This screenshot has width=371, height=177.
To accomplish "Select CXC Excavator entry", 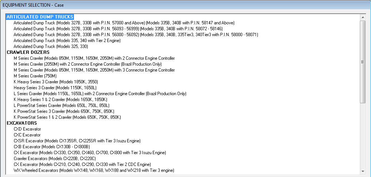I will click(27, 135).
